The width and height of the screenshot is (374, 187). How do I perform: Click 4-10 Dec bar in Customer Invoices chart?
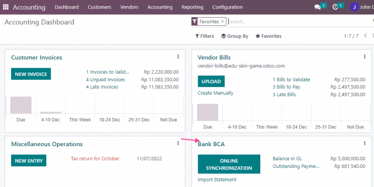51,112
